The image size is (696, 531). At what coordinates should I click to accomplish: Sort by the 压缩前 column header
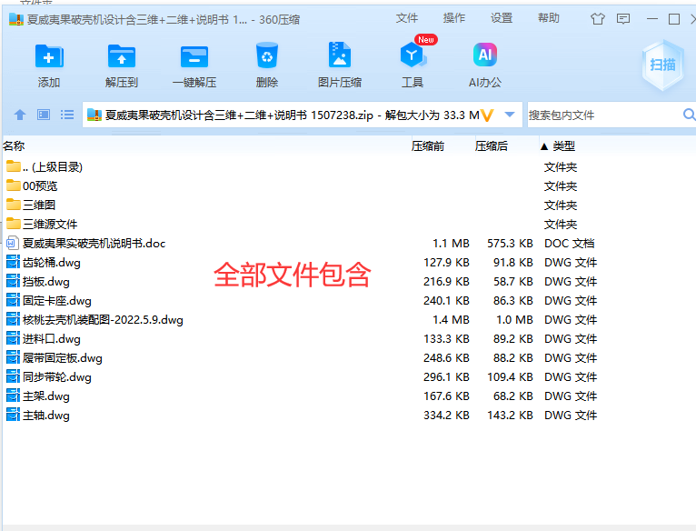[x=427, y=145]
